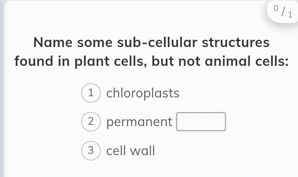Click the 0 digit in the score counter
Screen dimensions: 298x177
tap(275, 9)
